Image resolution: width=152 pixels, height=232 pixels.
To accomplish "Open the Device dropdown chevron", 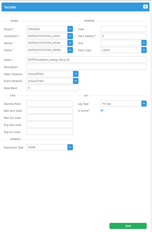I will pyautogui.click(x=70, y=43).
